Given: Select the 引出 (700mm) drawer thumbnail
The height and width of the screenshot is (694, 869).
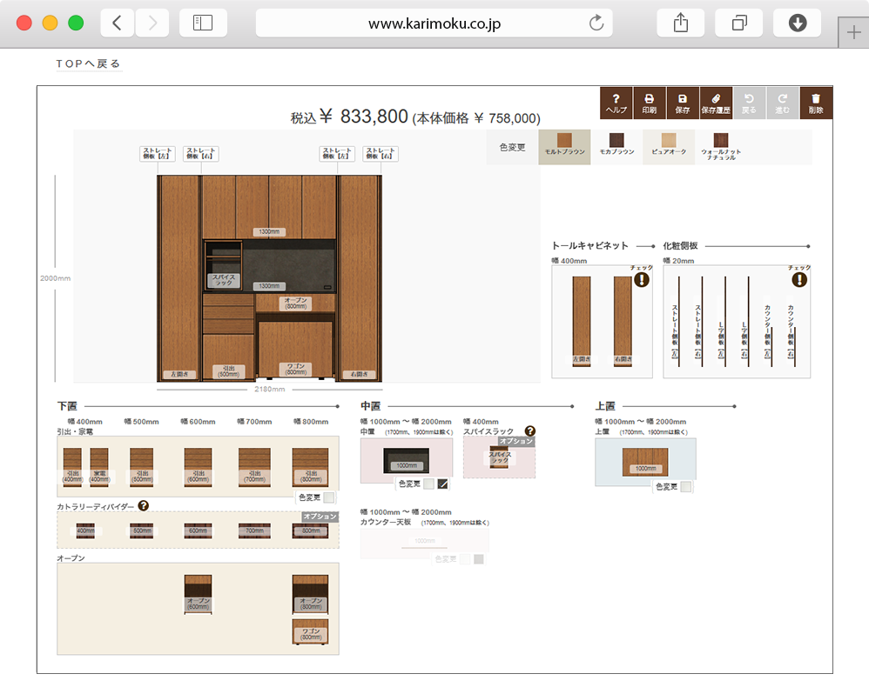Looking at the screenshot, I should tap(254, 469).
